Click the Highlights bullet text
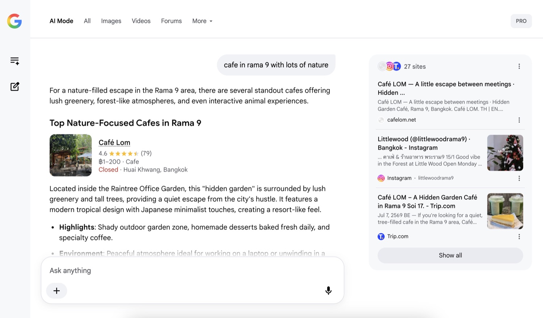 coord(194,233)
